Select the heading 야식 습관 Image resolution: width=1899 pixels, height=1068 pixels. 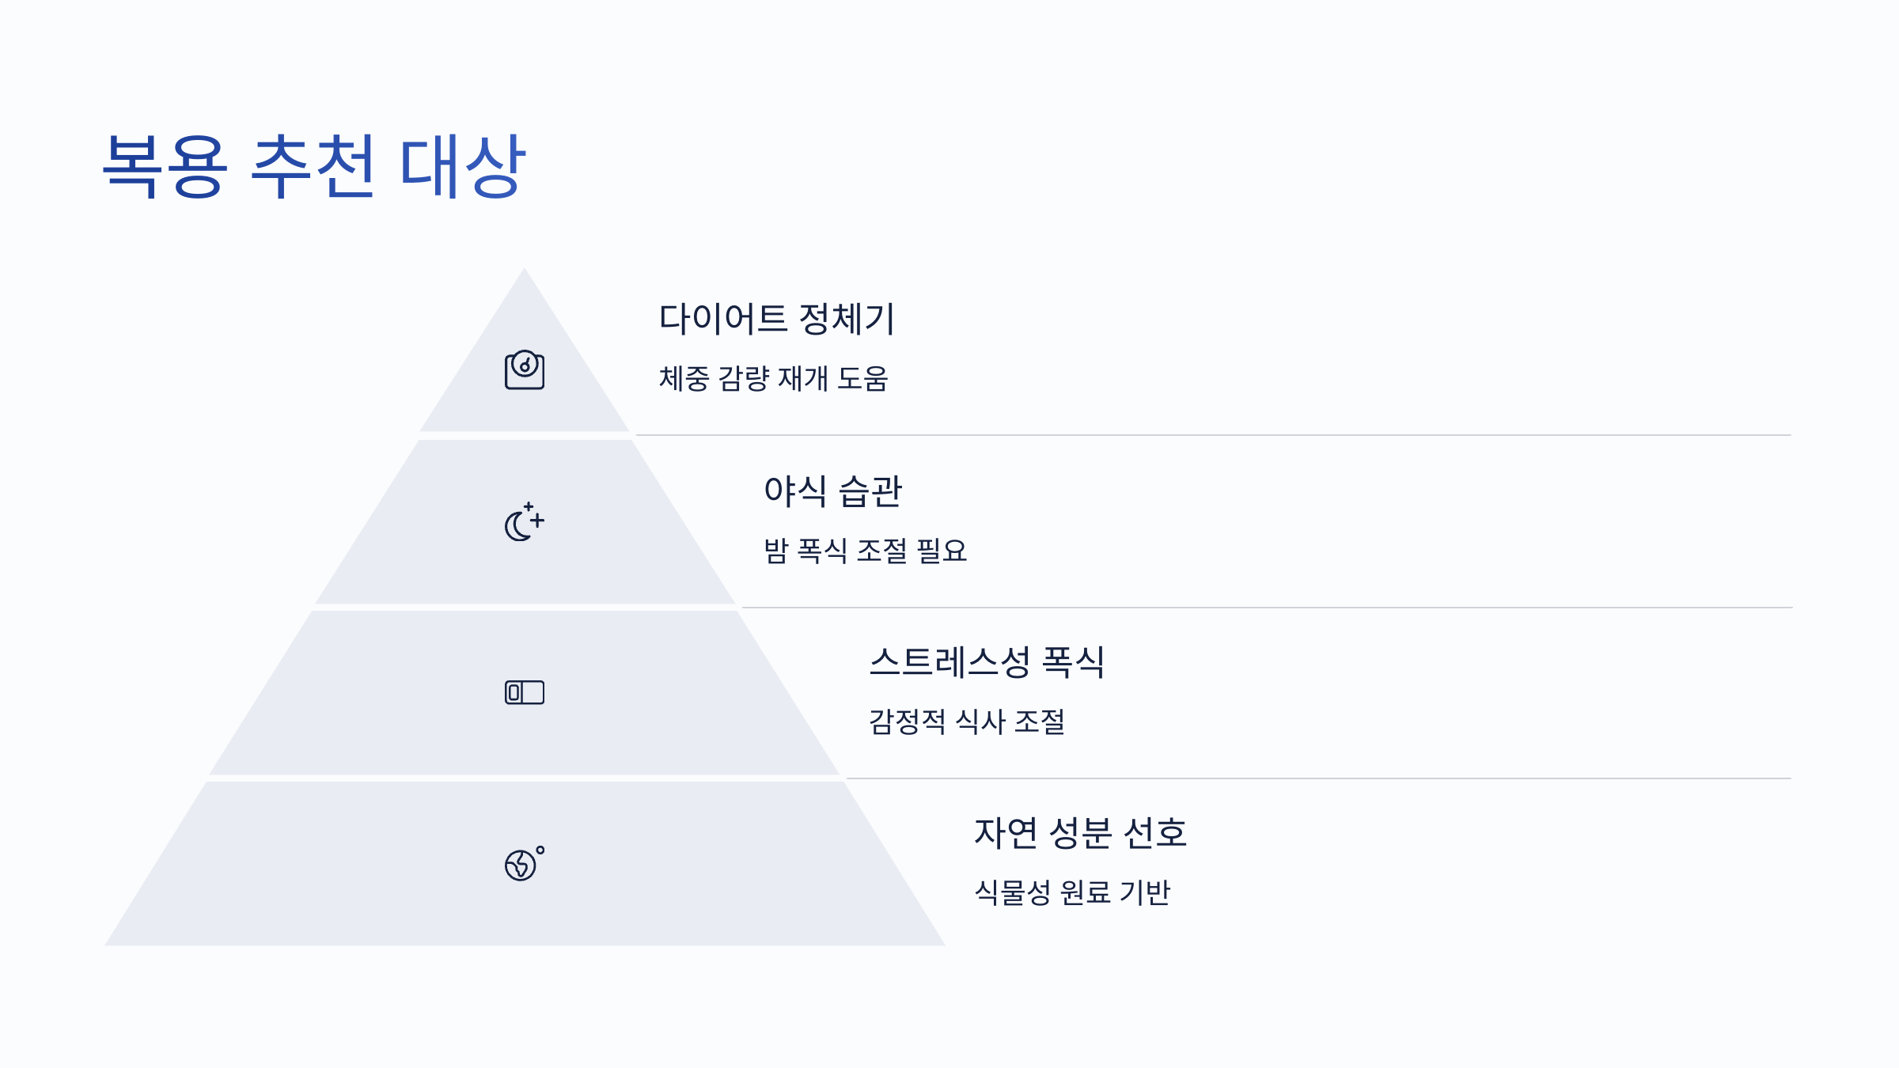pos(832,490)
